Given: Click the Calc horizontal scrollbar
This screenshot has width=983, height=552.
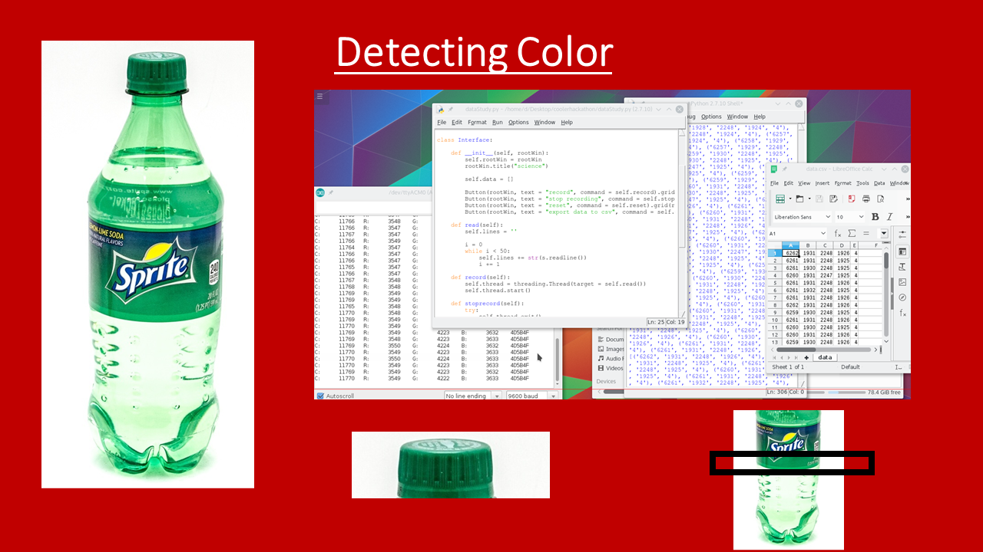Looking at the screenshot, I should [x=825, y=350].
